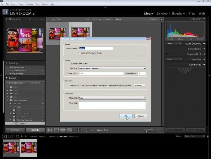Open the Photo menu in the menu bar
This screenshot has width=211, height=159.
pyautogui.click(x=21, y=4)
